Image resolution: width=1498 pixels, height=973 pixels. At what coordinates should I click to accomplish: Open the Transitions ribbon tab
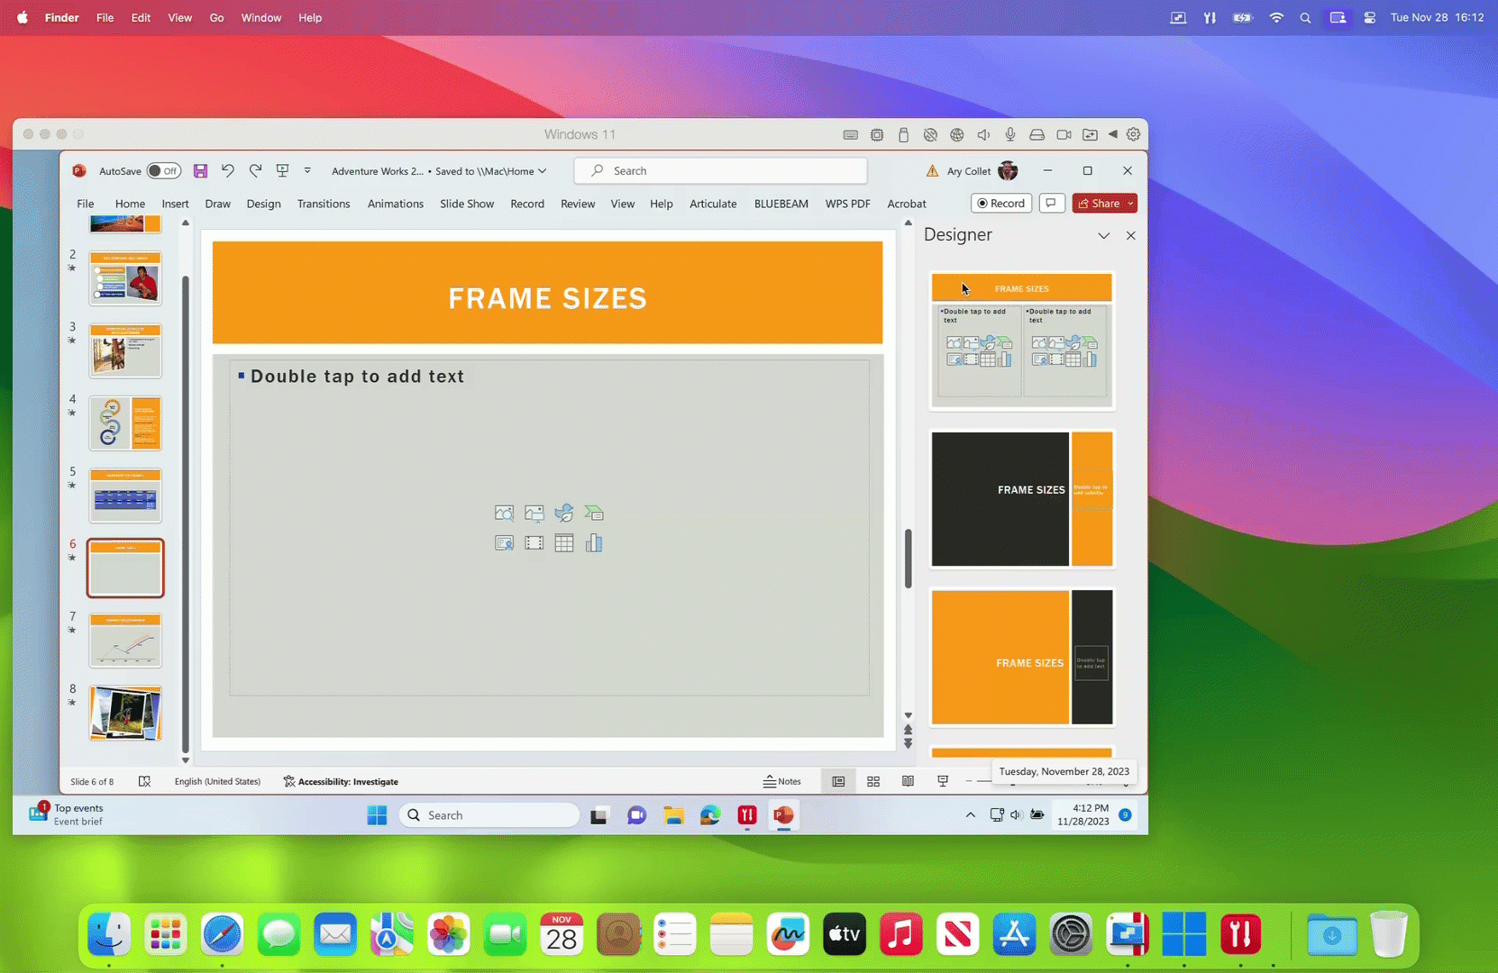click(x=324, y=204)
